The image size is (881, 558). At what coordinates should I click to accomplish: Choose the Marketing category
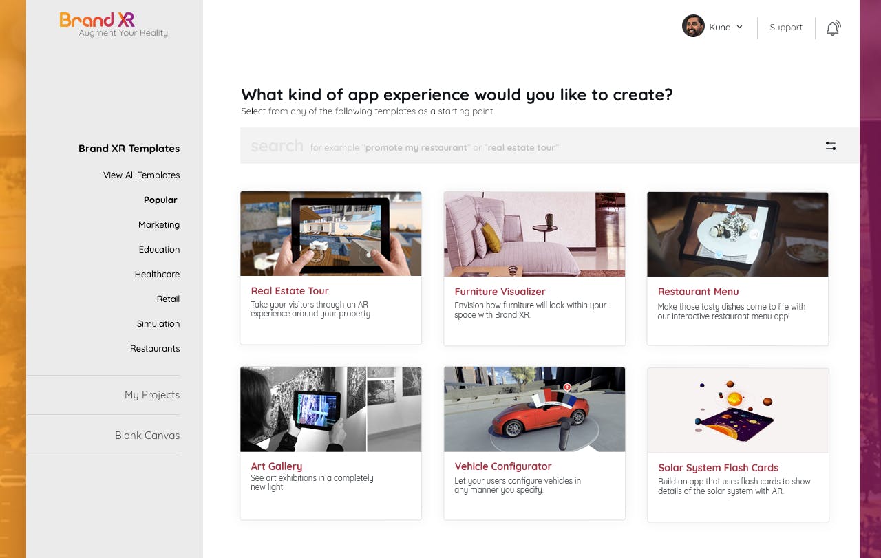pyautogui.click(x=158, y=225)
